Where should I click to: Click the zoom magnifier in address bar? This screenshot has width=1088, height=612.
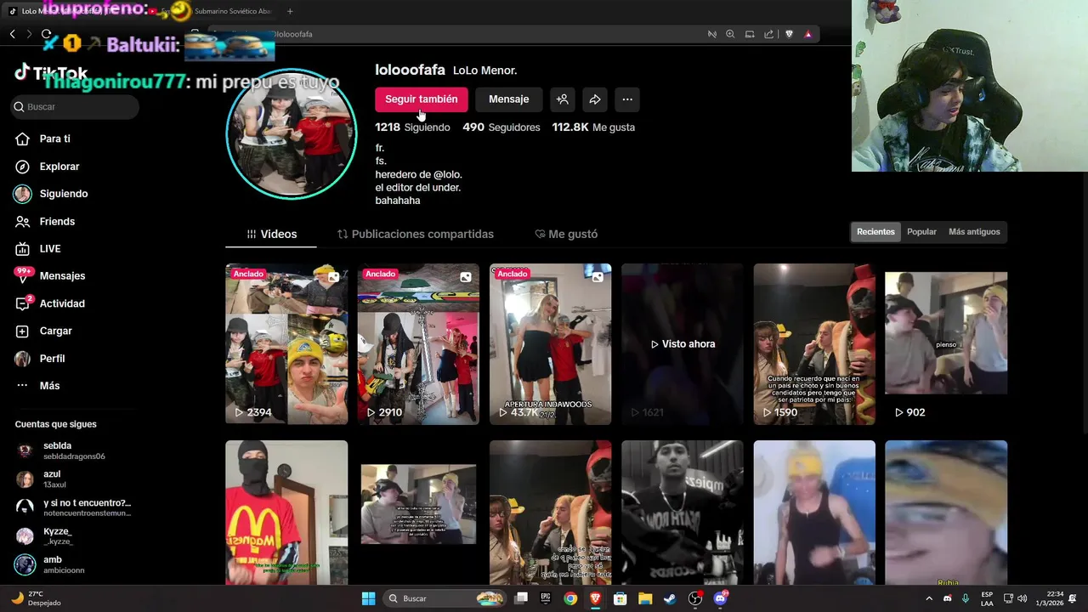click(730, 34)
